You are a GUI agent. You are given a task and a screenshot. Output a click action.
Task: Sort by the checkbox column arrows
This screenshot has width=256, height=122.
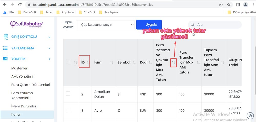75,62
